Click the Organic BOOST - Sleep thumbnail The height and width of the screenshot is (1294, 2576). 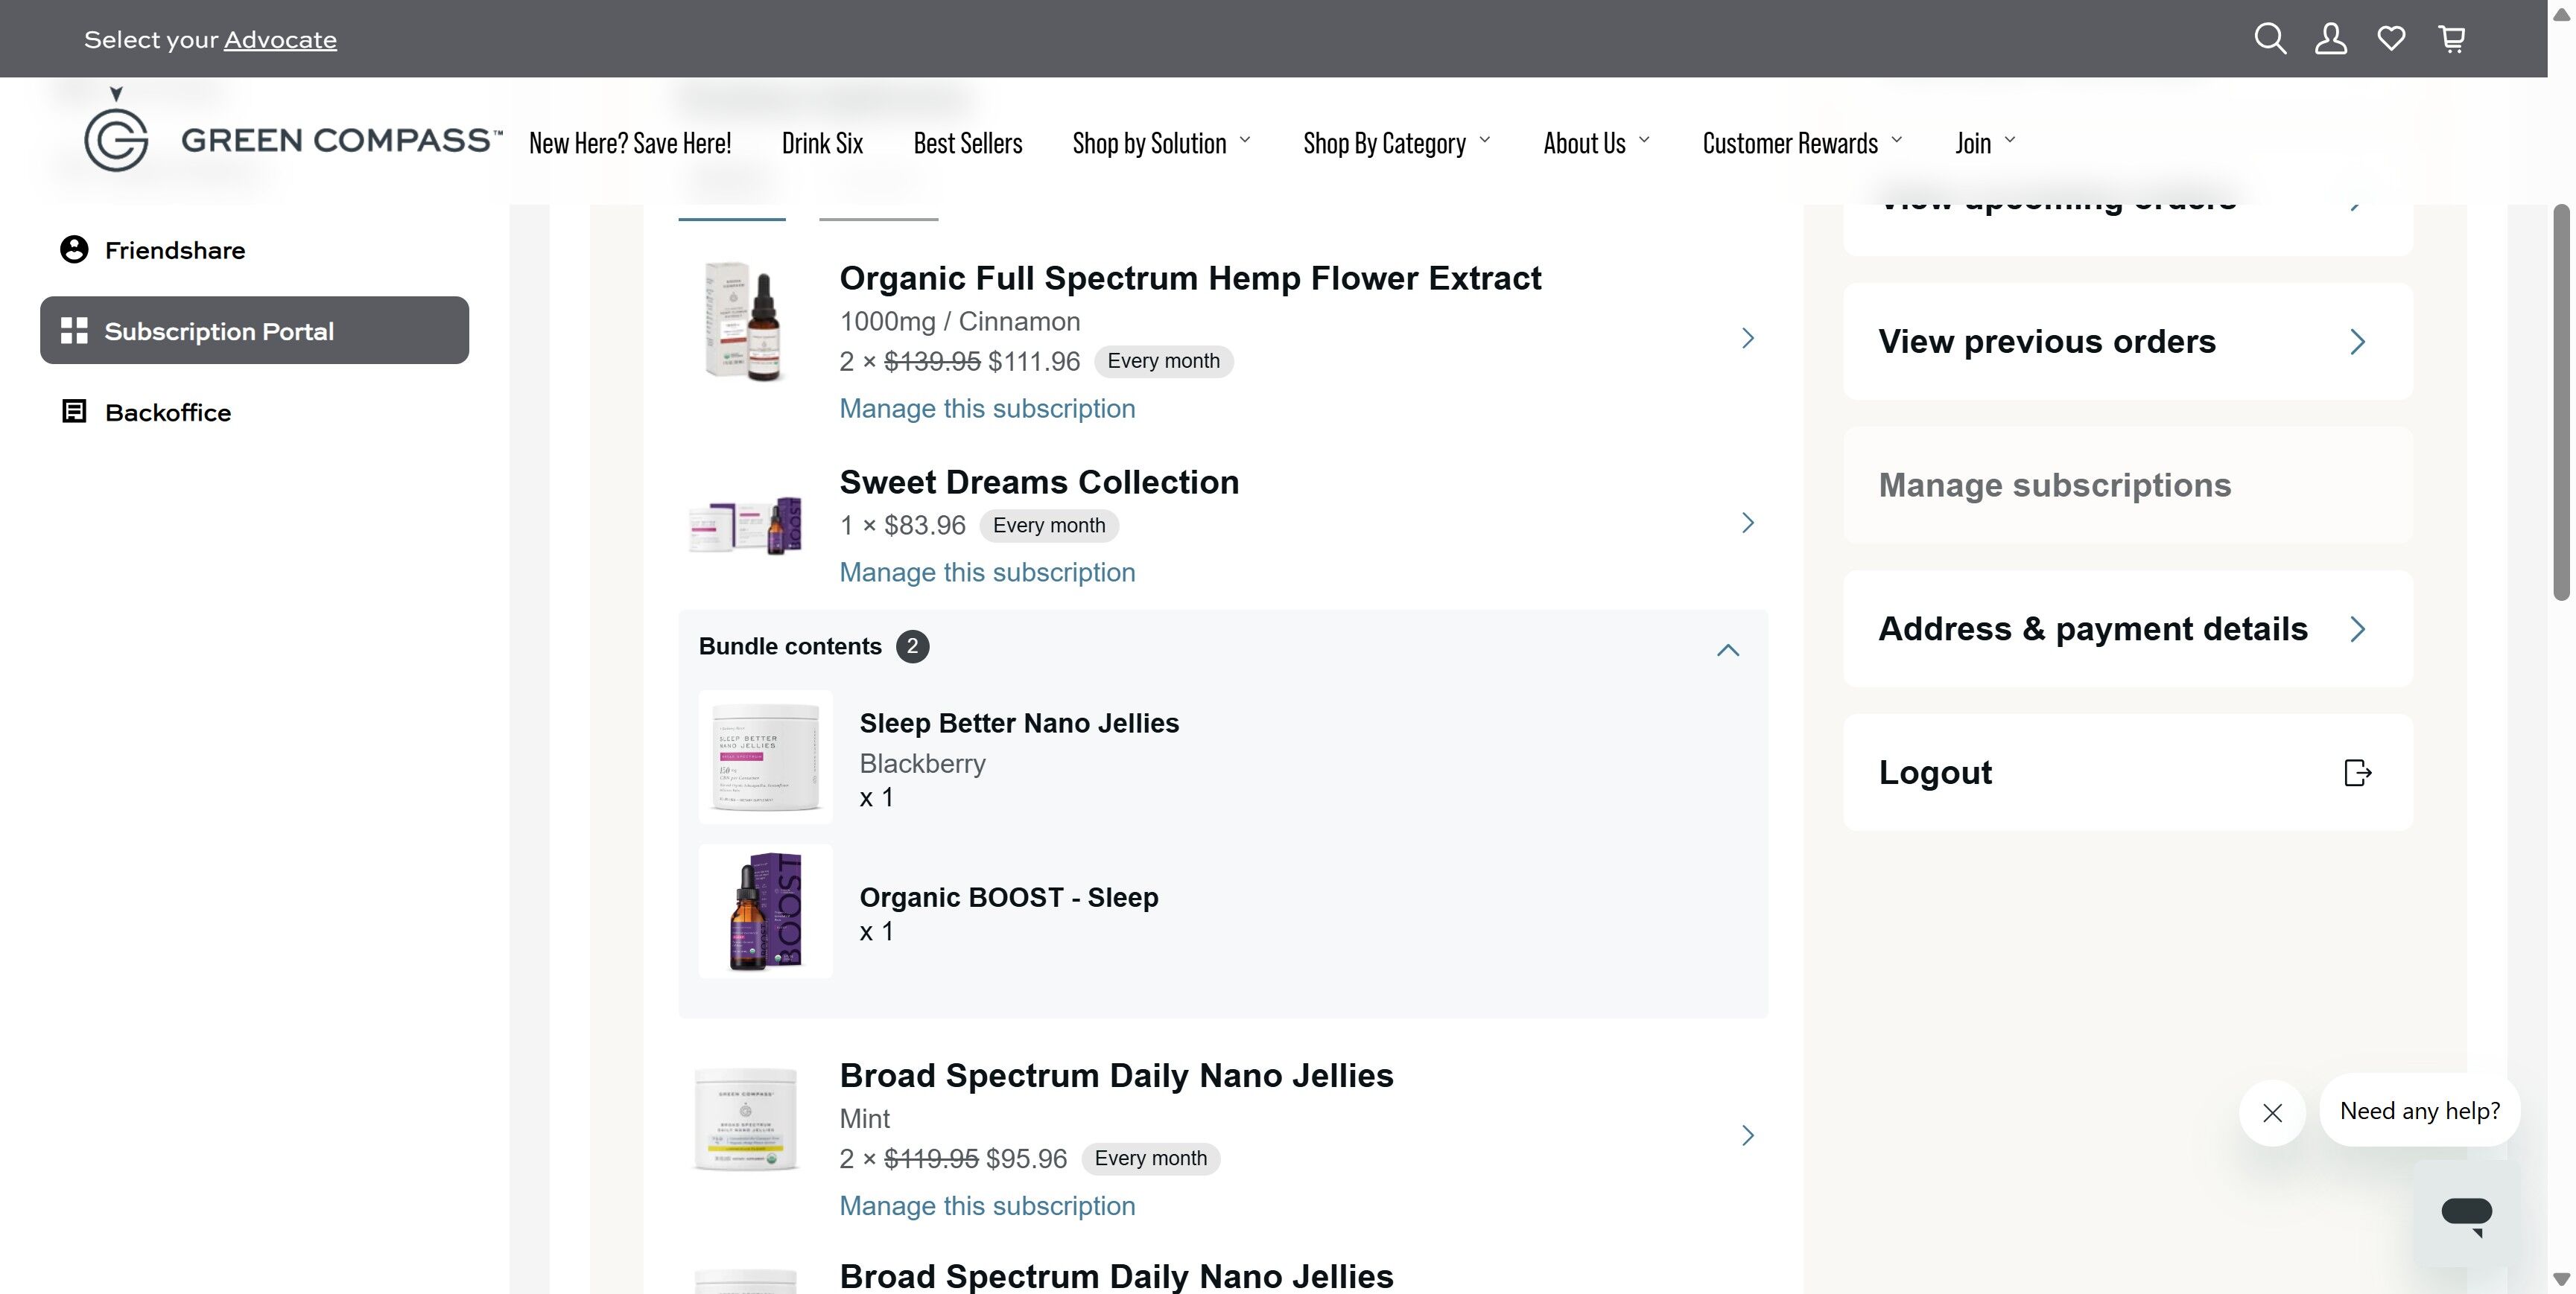[765, 911]
